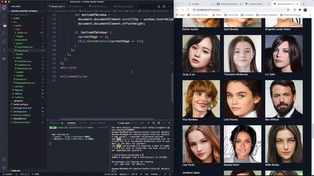Add a new terminal with plus icon
The height and width of the screenshot is (176, 314).
click(x=148, y=123)
